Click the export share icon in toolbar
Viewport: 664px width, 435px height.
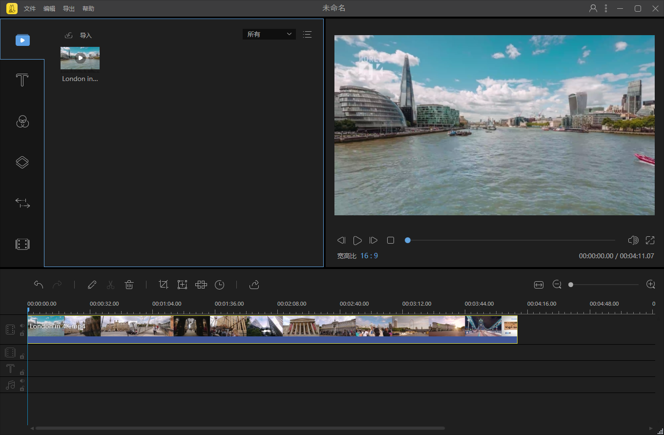click(x=254, y=285)
